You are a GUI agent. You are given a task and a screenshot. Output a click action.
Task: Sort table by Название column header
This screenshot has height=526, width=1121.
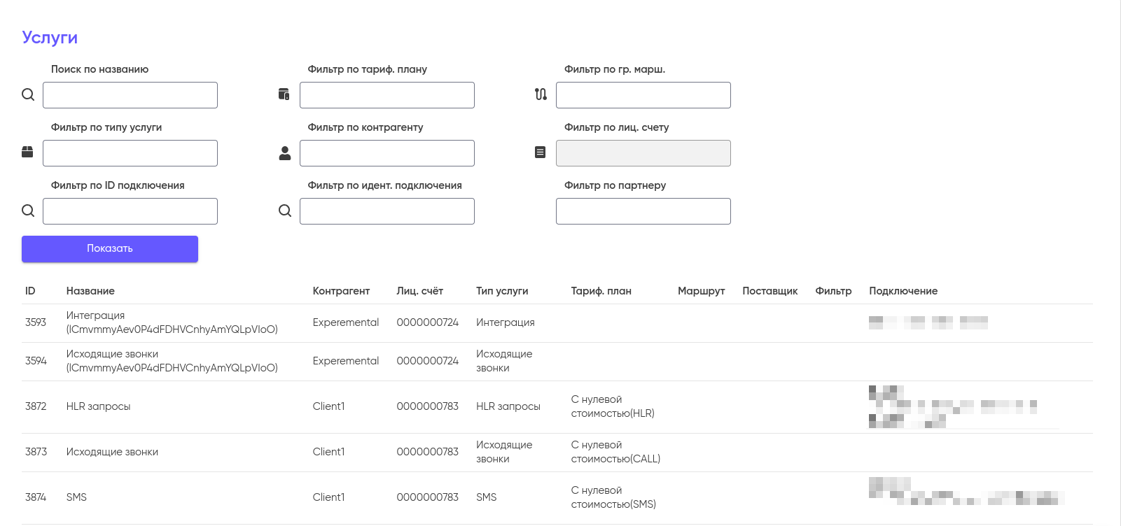tap(90, 291)
